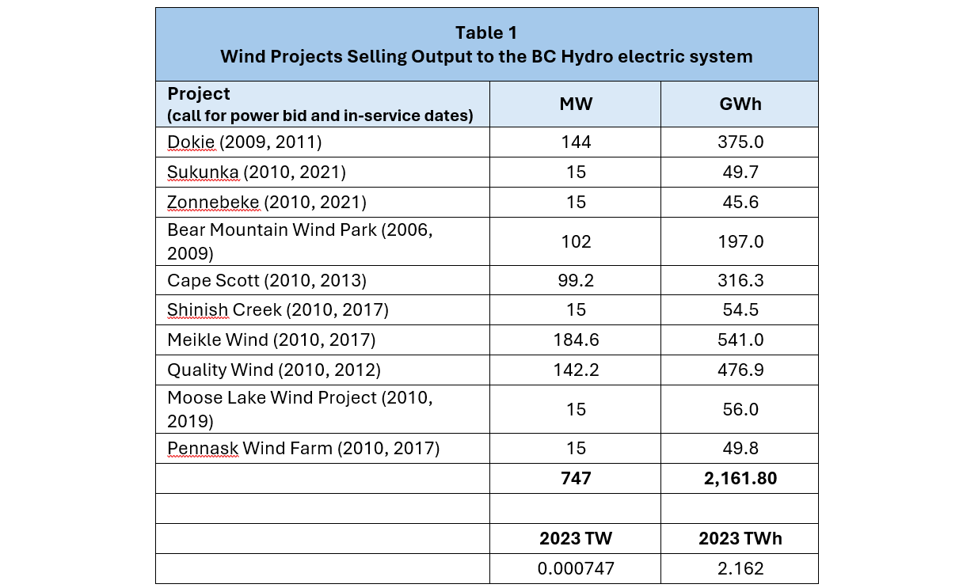This screenshot has height=588, width=963.
Task: Click the bold 2,161.80 GWh total
Action: tap(740, 479)
